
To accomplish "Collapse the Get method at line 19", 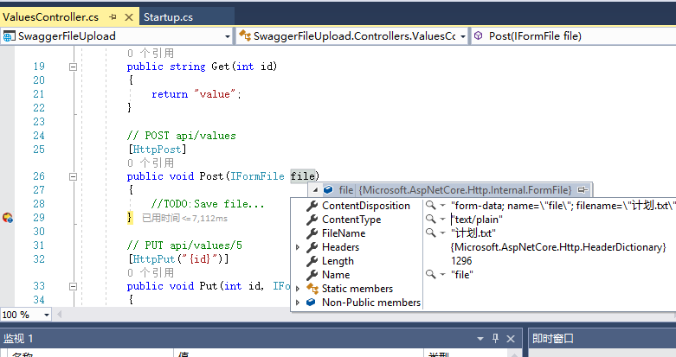I will click(73, 67).
